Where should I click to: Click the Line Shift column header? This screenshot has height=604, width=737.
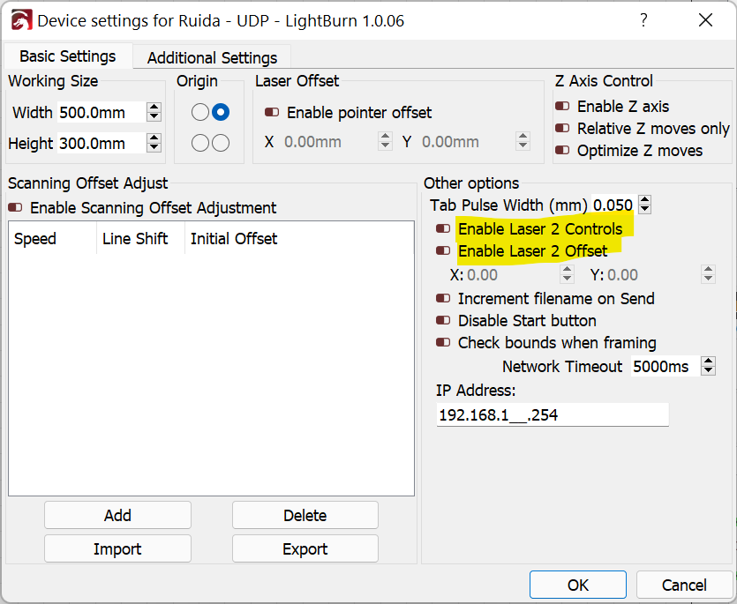tap(140, 239)
